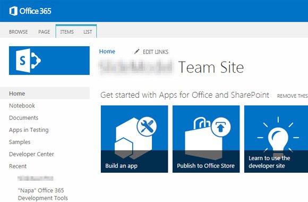Open "Napa" Office 365 Development Tools link

tap(43, 194)
